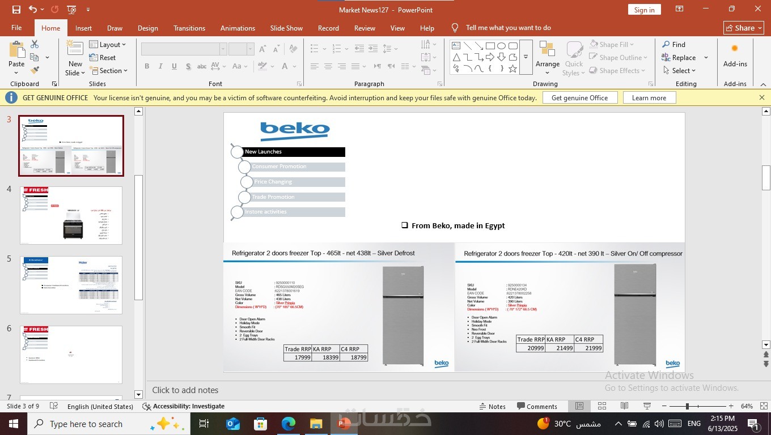The width and height of the screenshot is (771, 435).
Task: Justify the paragraph text
Action: tap(355, 66)
